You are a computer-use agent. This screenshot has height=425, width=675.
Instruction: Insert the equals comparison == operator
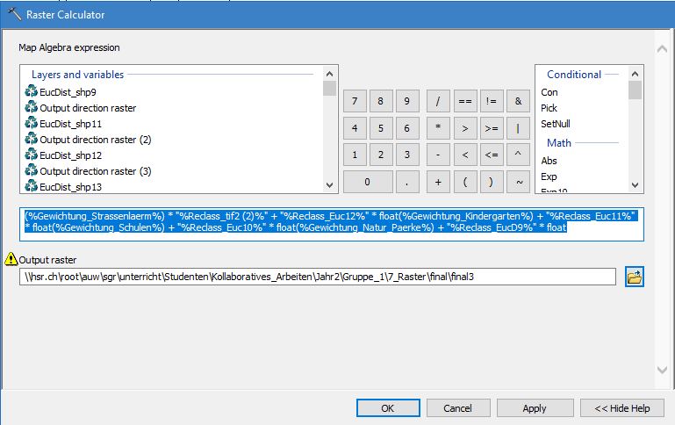point(464,101)
